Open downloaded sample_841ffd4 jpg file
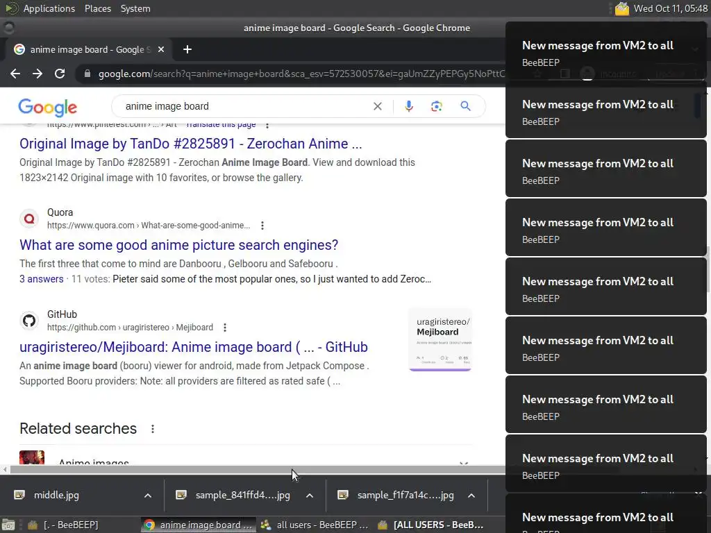 pos(242,496)
